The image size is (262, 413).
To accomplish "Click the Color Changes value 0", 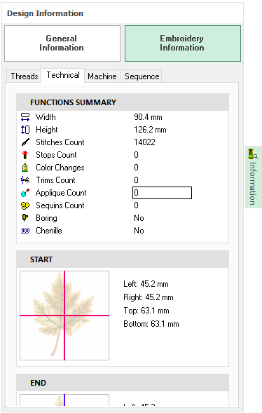I will click(136, 168).
